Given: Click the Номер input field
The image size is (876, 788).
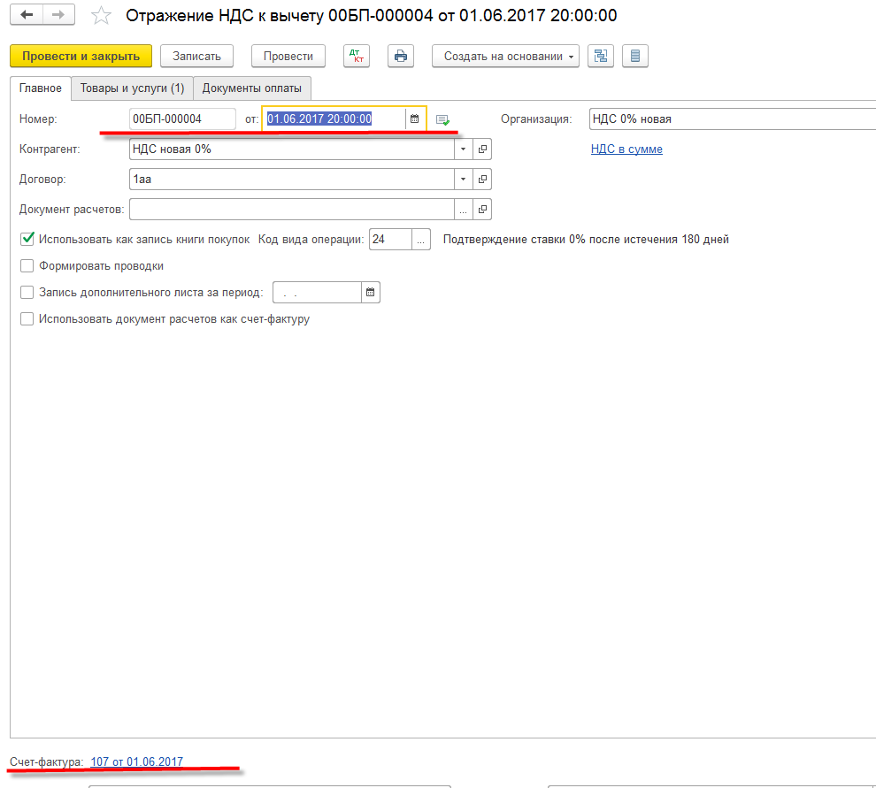Looking at the screenshot, I should [182, 119].
